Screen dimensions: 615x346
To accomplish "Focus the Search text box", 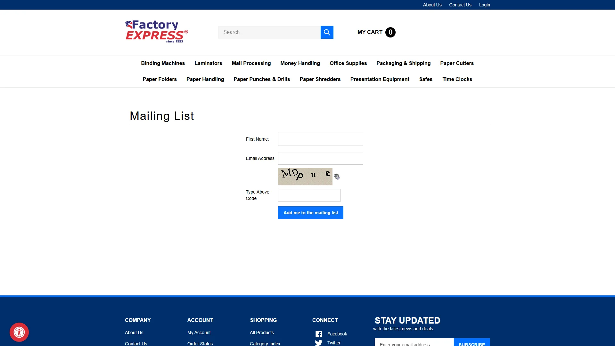I will coord(269,32).
